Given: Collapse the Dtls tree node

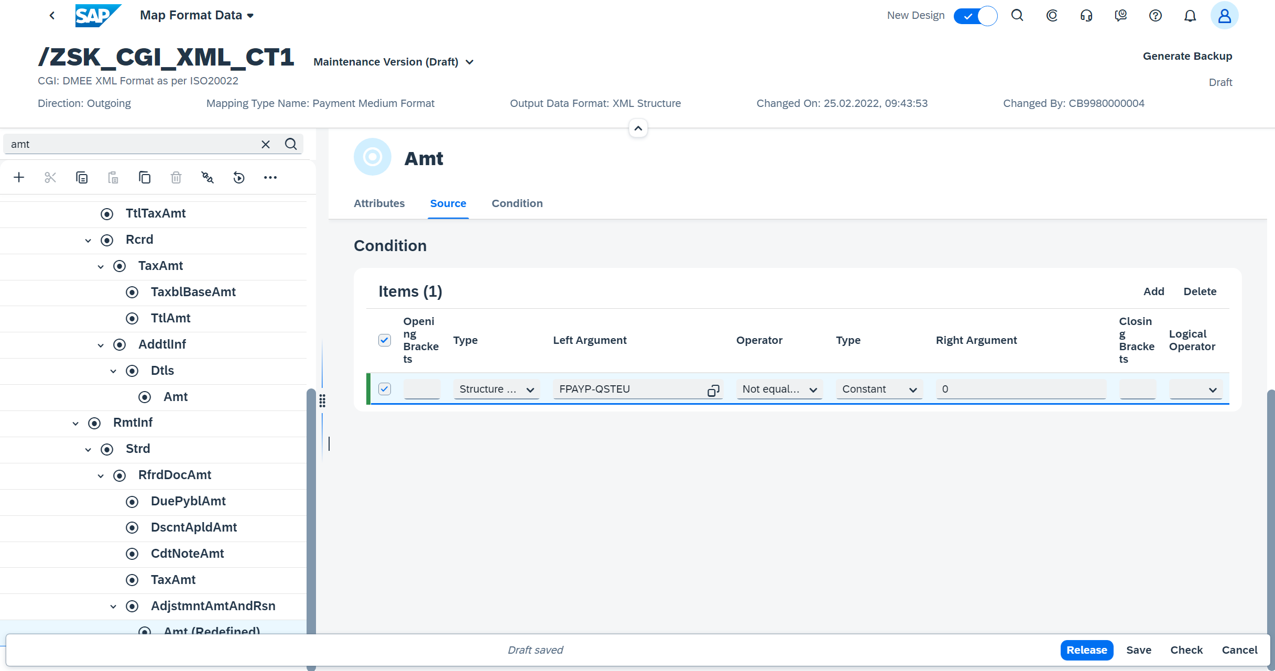Looking at the screenshot, I should [113, 372].
